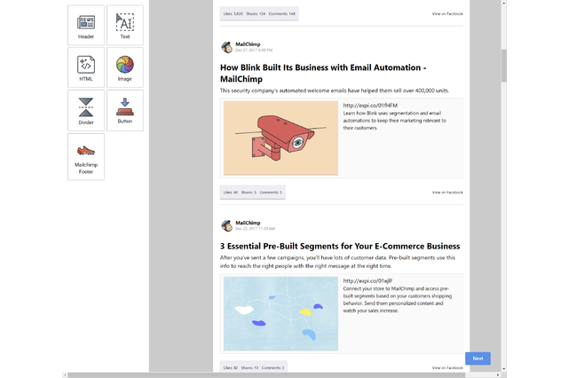The width and height of the screenshot is (568, 378).
Task: Click the security camera illustration thumbnail
Action: 280,138
